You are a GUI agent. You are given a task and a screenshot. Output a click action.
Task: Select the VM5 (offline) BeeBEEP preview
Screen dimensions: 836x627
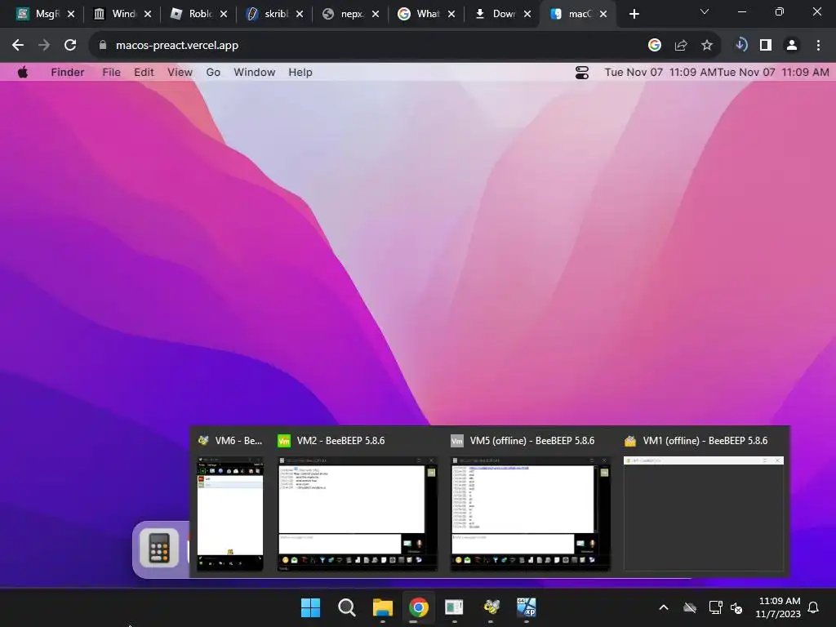click(531, 514)
